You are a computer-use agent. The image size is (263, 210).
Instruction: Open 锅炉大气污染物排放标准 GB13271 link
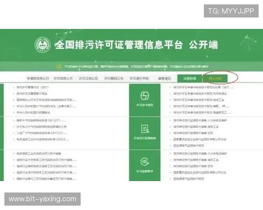tap(41, 120)
